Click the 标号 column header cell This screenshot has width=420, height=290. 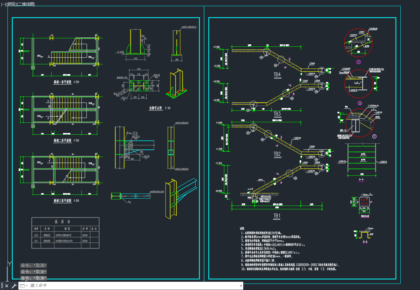[x=36, y=229]
